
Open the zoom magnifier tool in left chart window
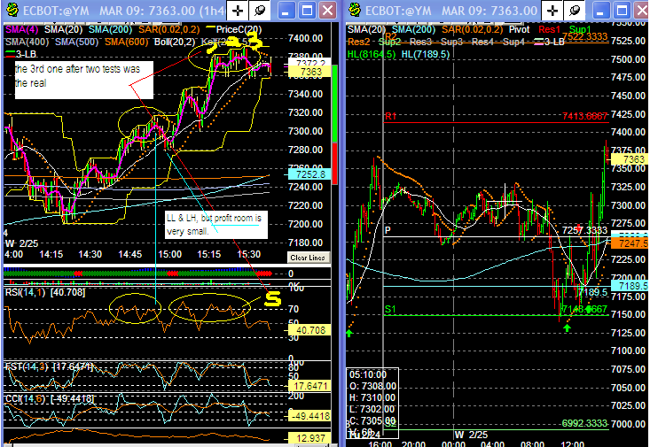coord(260,11)
